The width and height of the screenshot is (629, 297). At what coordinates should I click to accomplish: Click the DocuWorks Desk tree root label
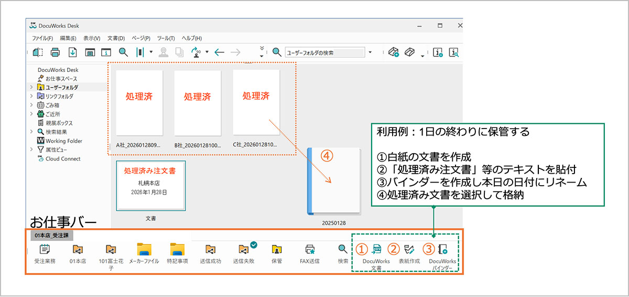(x=58, y=69)
